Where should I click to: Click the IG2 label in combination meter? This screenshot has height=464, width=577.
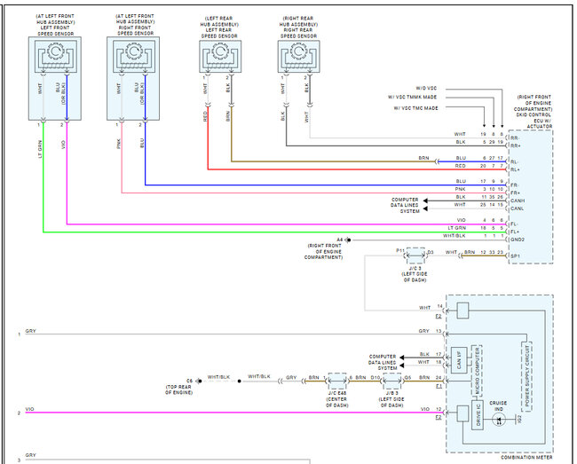(519, 419)
